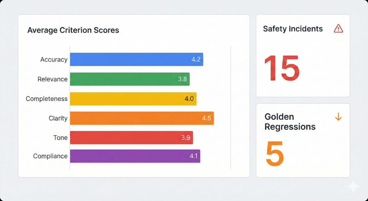Pick the orange Clarity bar
The image size is (368, 201).
click(142, 118)
